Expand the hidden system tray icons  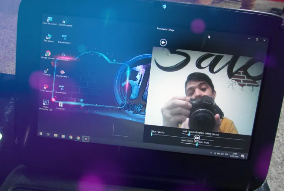pyautogui.click(x=211, y=153)
